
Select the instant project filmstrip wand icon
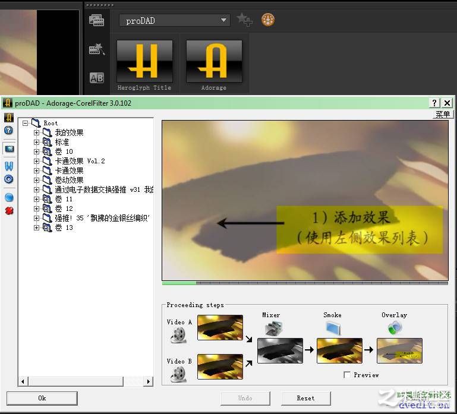pos(97,49)
